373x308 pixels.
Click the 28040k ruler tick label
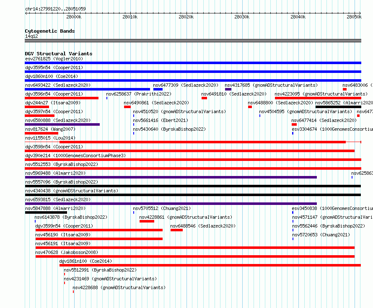(x=298, y=17)
